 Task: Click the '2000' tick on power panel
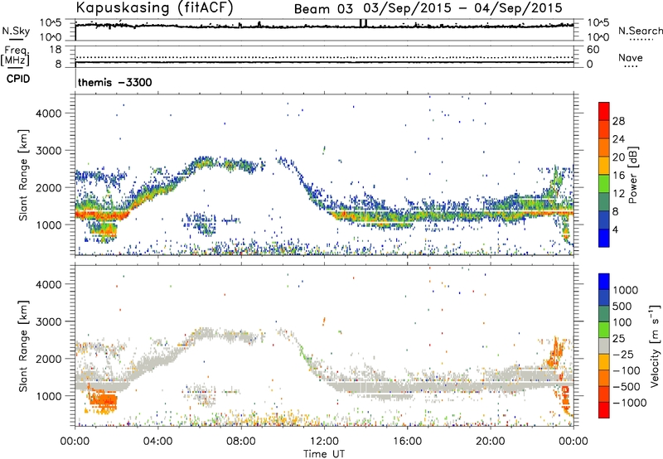click(x=49, y=187)
